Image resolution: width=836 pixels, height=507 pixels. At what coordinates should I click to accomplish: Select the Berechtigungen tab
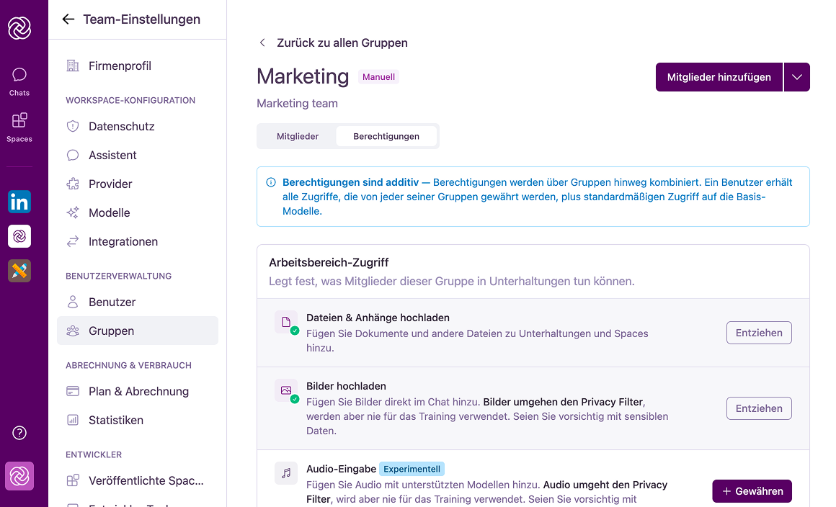point(386,136)
